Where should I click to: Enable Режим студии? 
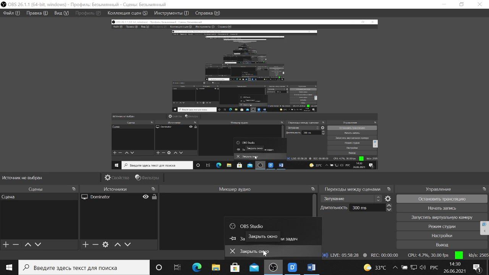pyautogui.click(x=442, y=226)
